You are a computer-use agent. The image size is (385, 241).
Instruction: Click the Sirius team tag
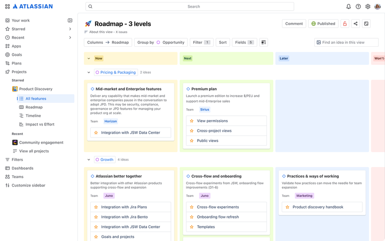pos(204,110)
